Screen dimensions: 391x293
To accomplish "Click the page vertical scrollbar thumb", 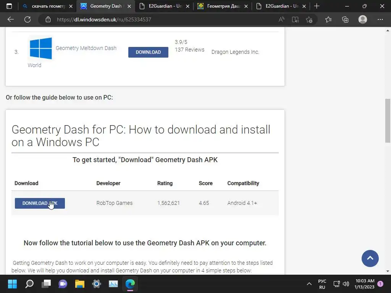I will pos(388,121).
